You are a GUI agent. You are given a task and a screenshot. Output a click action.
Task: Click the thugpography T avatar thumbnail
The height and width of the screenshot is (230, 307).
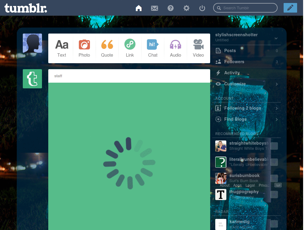[x=221, y=195]
